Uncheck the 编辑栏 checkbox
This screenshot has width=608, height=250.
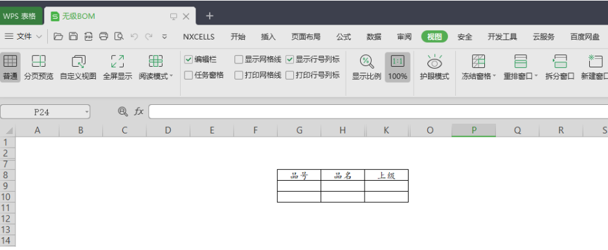188,60
